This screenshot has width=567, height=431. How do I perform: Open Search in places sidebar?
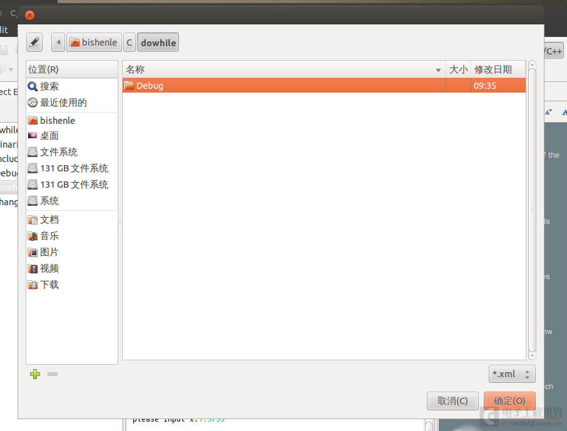point(72,86)
